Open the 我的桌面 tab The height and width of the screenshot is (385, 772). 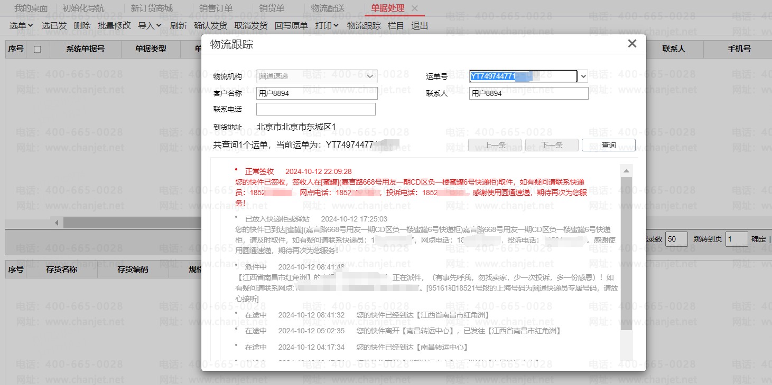pyautogui.click(x=31, y=8)
